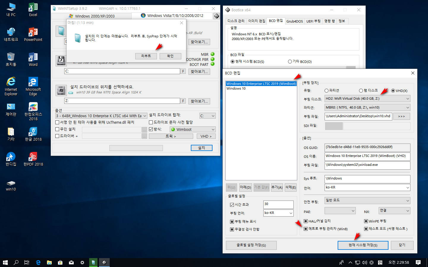Open the 반디집 desktop icon
This screenshot has height=267, width=428.
(11, 159)
